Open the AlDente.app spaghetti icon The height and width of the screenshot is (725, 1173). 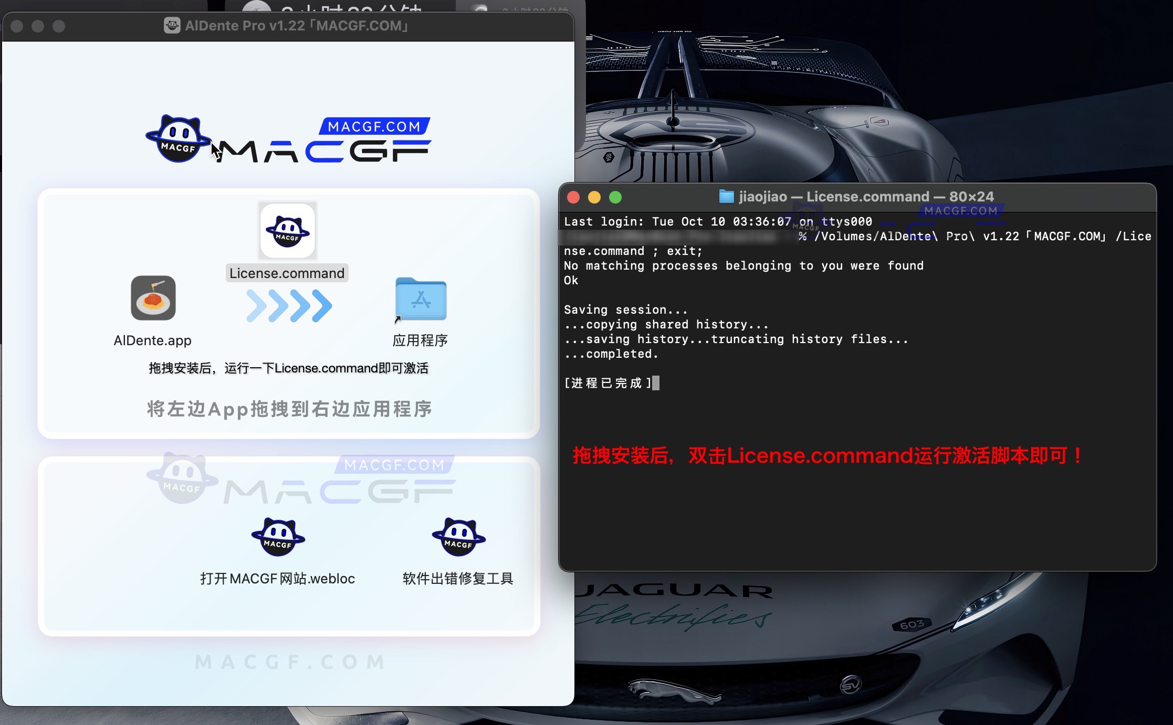pyautogui.click(x=153, y=299)
